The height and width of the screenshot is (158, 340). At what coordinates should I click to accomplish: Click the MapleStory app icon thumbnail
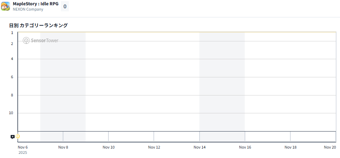(x=5, y=6)
